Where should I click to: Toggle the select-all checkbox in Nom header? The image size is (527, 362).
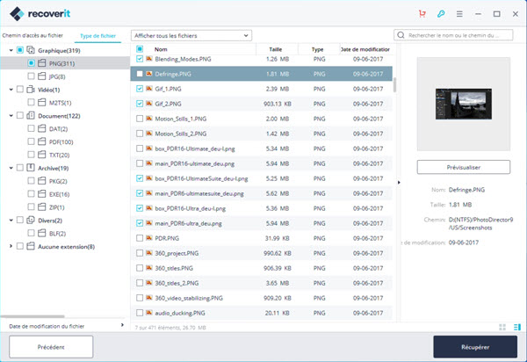tap(140, 49)
